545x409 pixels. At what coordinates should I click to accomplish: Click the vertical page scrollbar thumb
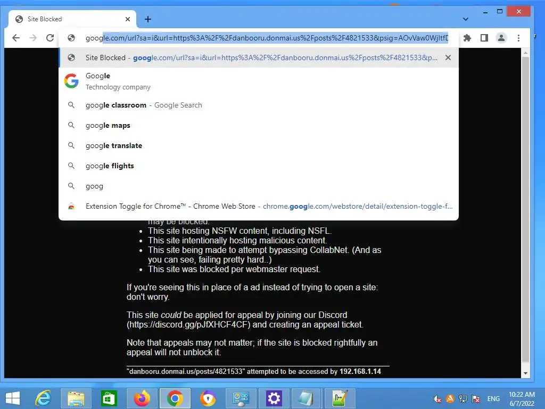coord(525,209)
